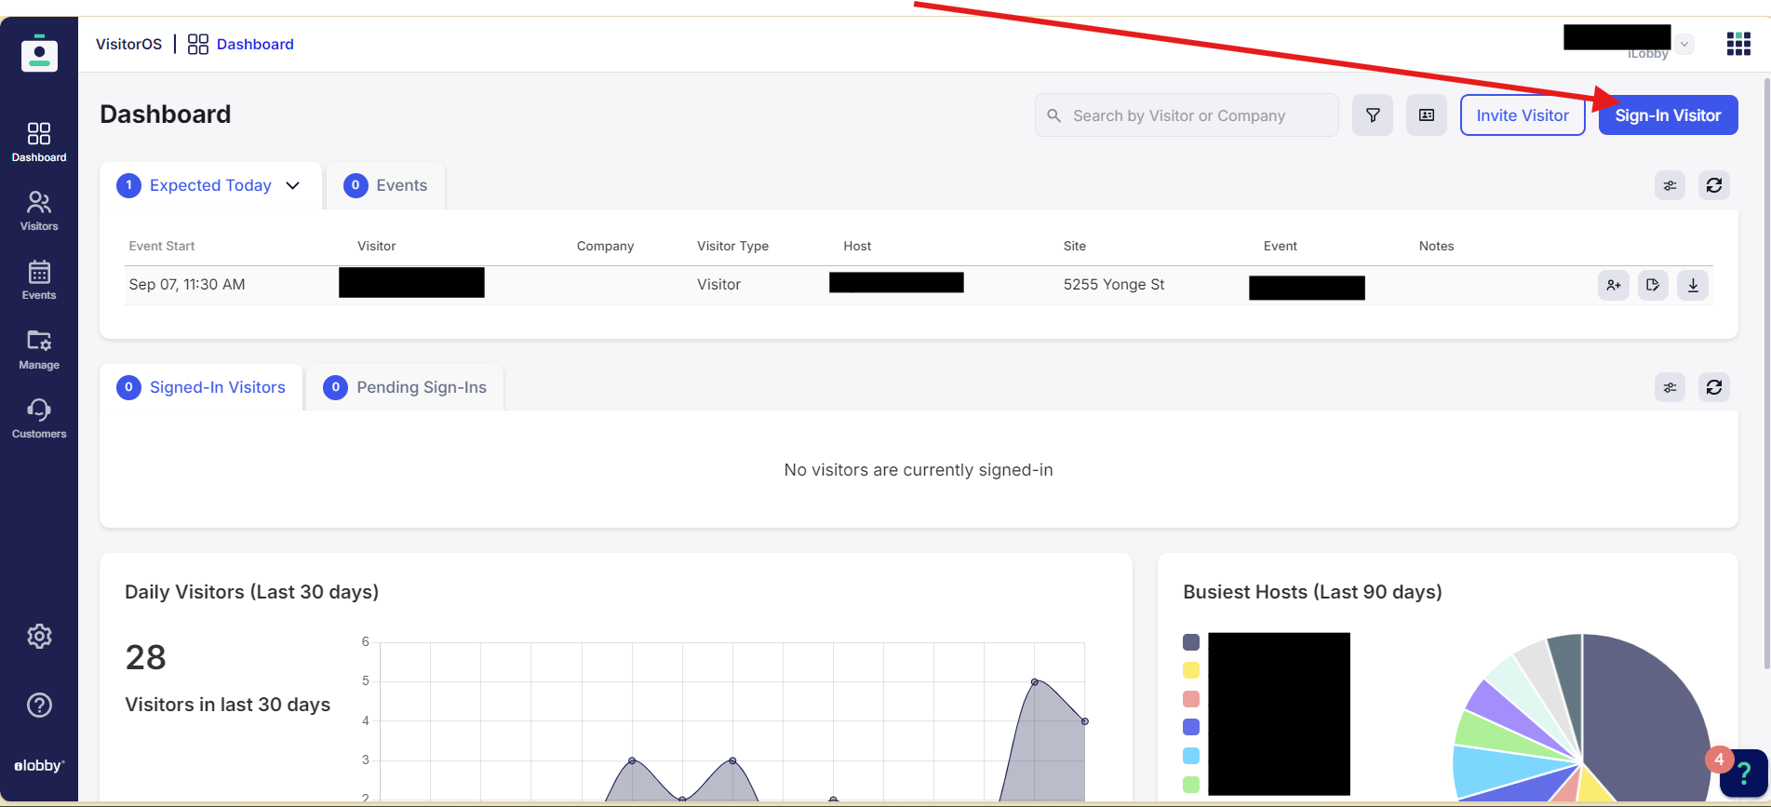Viewport: 1771px width, 807px height.
Task: Open Dashboard in the left sidebar
Action: tap(39, 141)
